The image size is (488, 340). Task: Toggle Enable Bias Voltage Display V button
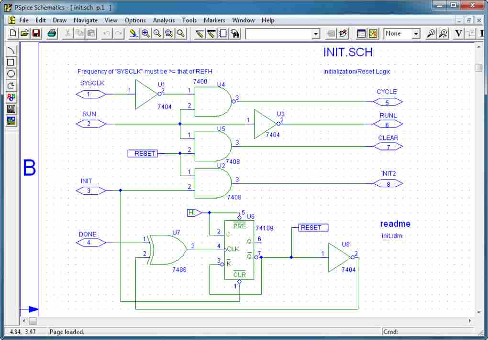pos(458,33)
